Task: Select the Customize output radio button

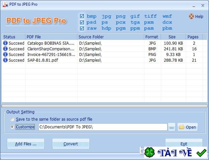Action: click(x=12, y=127)
